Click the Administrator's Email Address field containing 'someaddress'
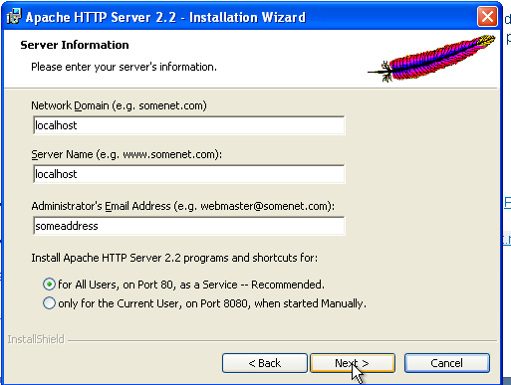This screenshot has height=385, width=511. 189,226
